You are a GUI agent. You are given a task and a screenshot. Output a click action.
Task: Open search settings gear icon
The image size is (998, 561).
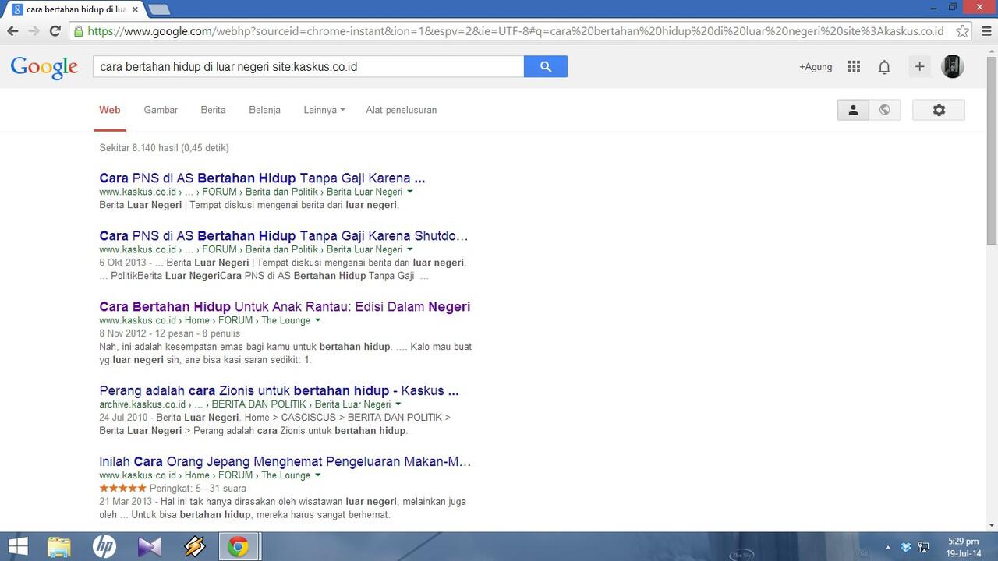coord(939,110)
